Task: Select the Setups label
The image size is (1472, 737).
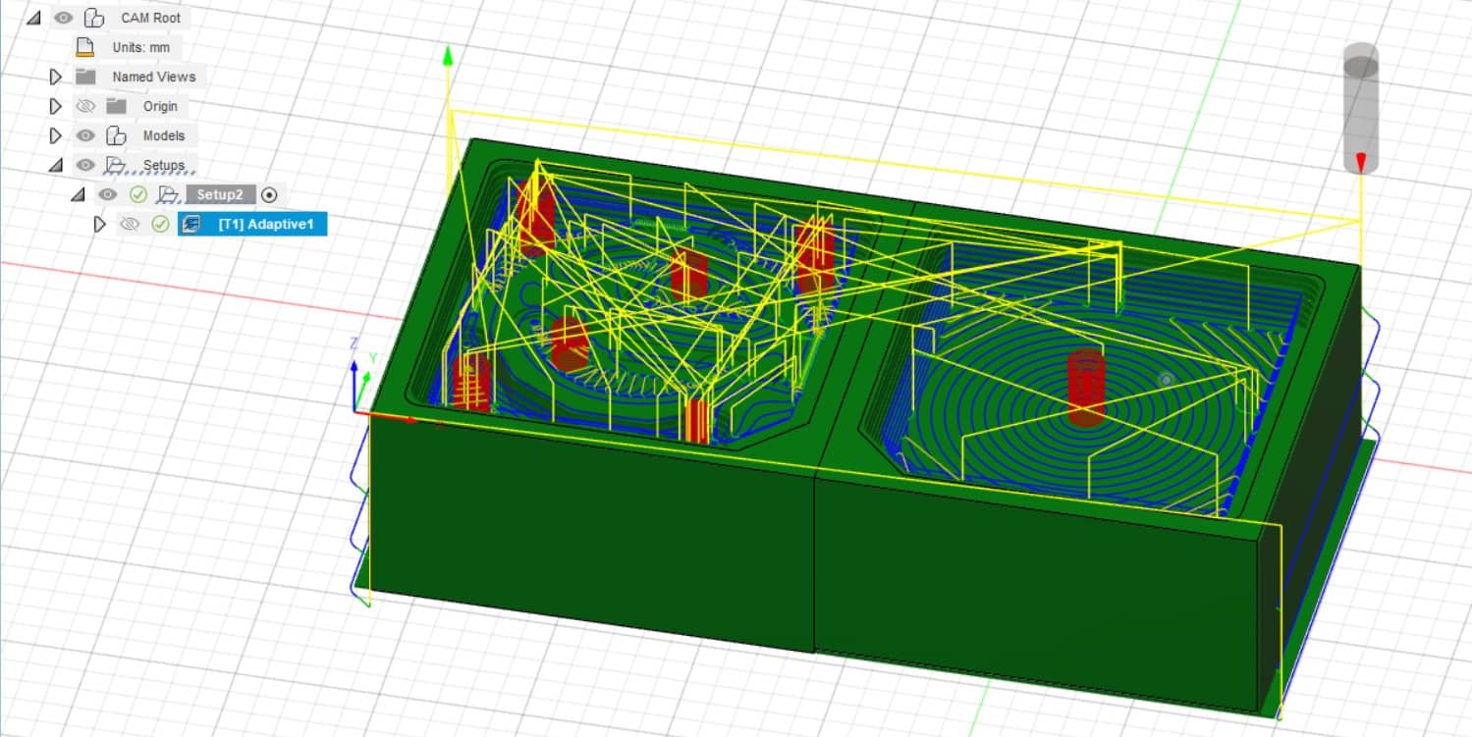Action: click(164, 165)
